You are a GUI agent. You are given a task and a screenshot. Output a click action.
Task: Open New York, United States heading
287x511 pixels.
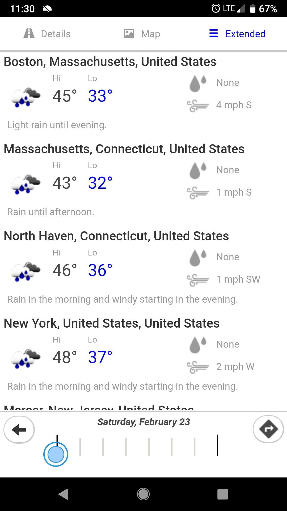[112, 323]
